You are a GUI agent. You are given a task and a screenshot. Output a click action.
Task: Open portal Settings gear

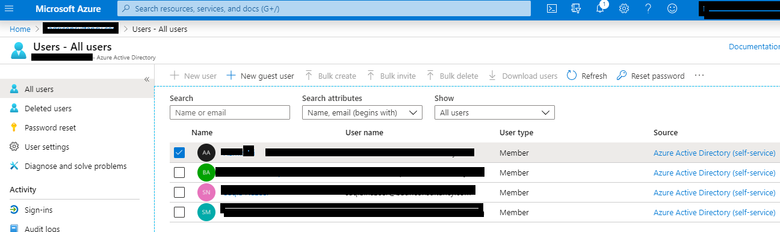coord(624,8)
